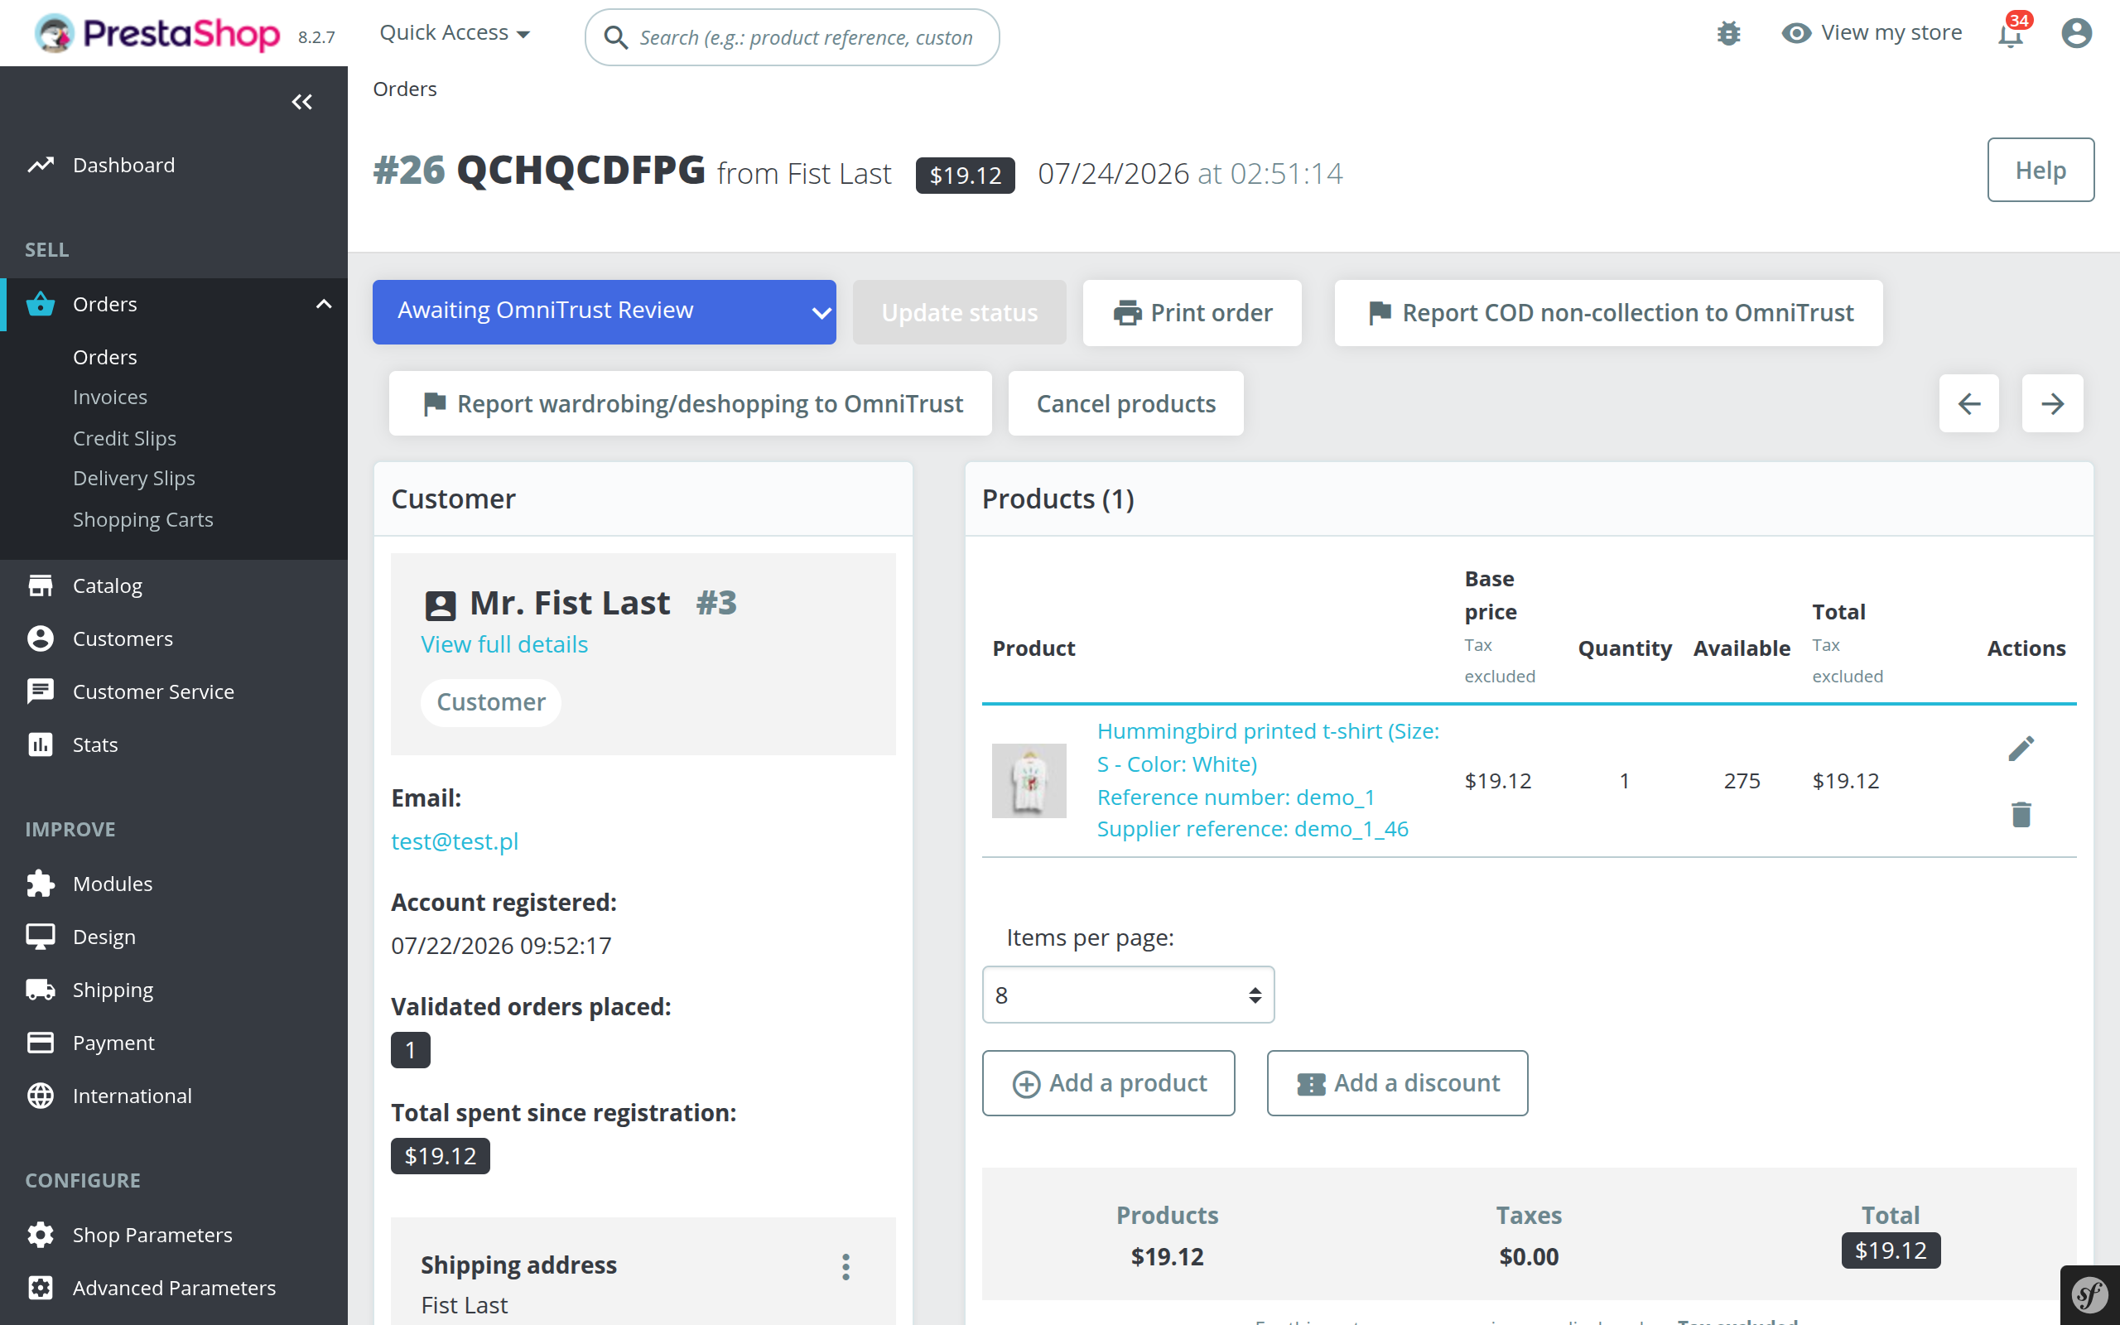Open the Catalog menu
This screenshot has width=2120, height=1325.
tap(107, 585)
